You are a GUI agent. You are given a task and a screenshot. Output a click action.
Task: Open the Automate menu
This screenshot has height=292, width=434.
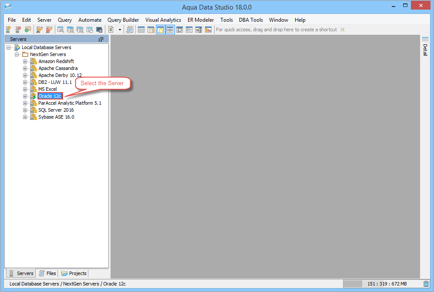[x=90, y=20]
